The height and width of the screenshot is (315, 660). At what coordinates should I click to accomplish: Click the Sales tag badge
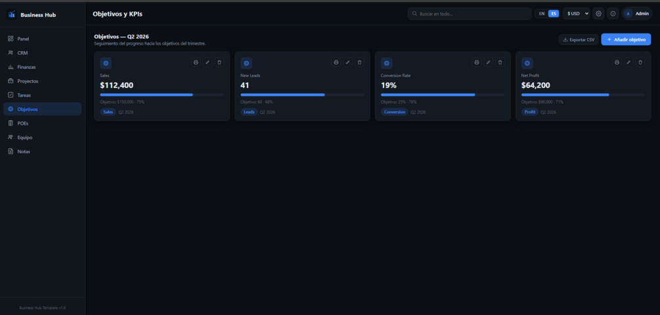(108, 112)
